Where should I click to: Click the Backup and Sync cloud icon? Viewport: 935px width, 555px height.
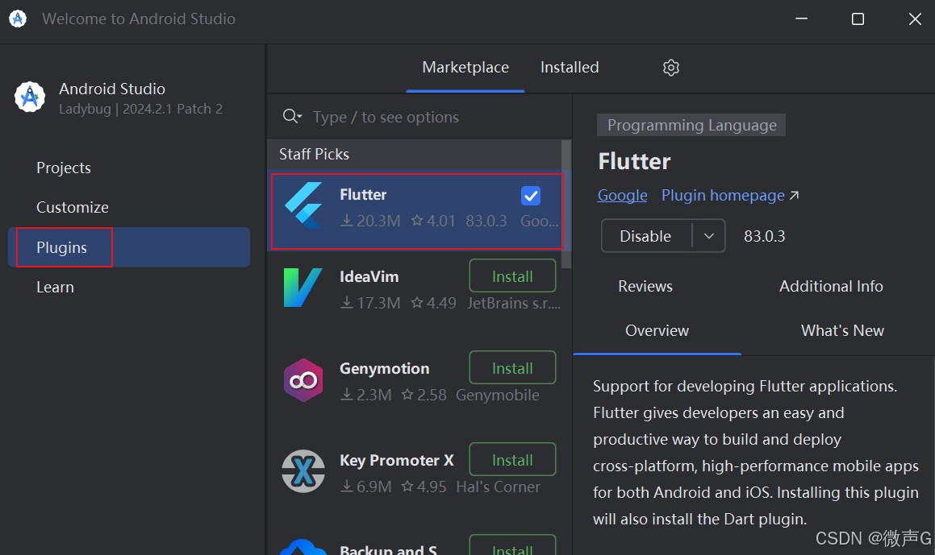[303, 547]
